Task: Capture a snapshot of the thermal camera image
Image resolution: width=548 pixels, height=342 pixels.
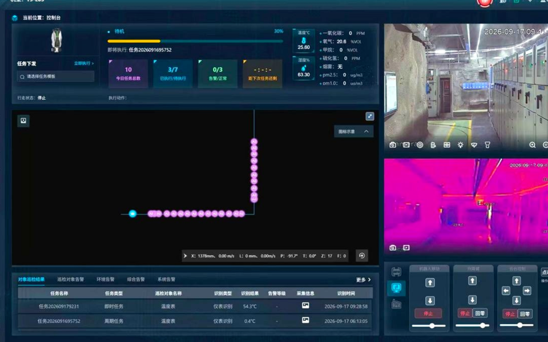Action: (392, 248)
